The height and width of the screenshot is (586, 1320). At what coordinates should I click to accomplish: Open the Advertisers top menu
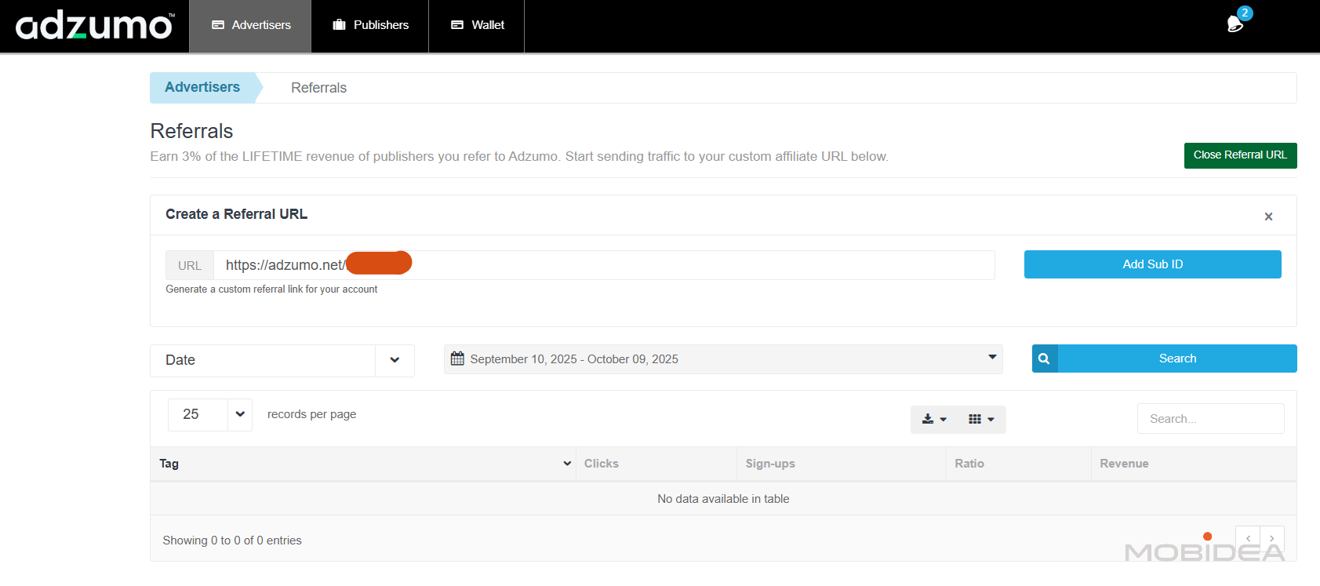coord(250,25)
